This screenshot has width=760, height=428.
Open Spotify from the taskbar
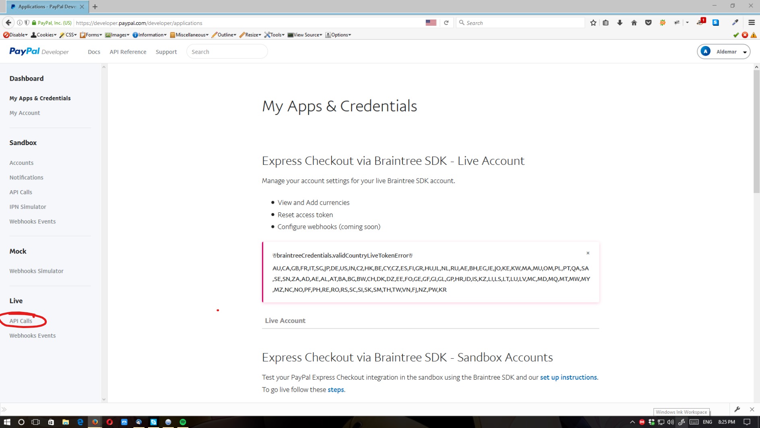[183, 422]
